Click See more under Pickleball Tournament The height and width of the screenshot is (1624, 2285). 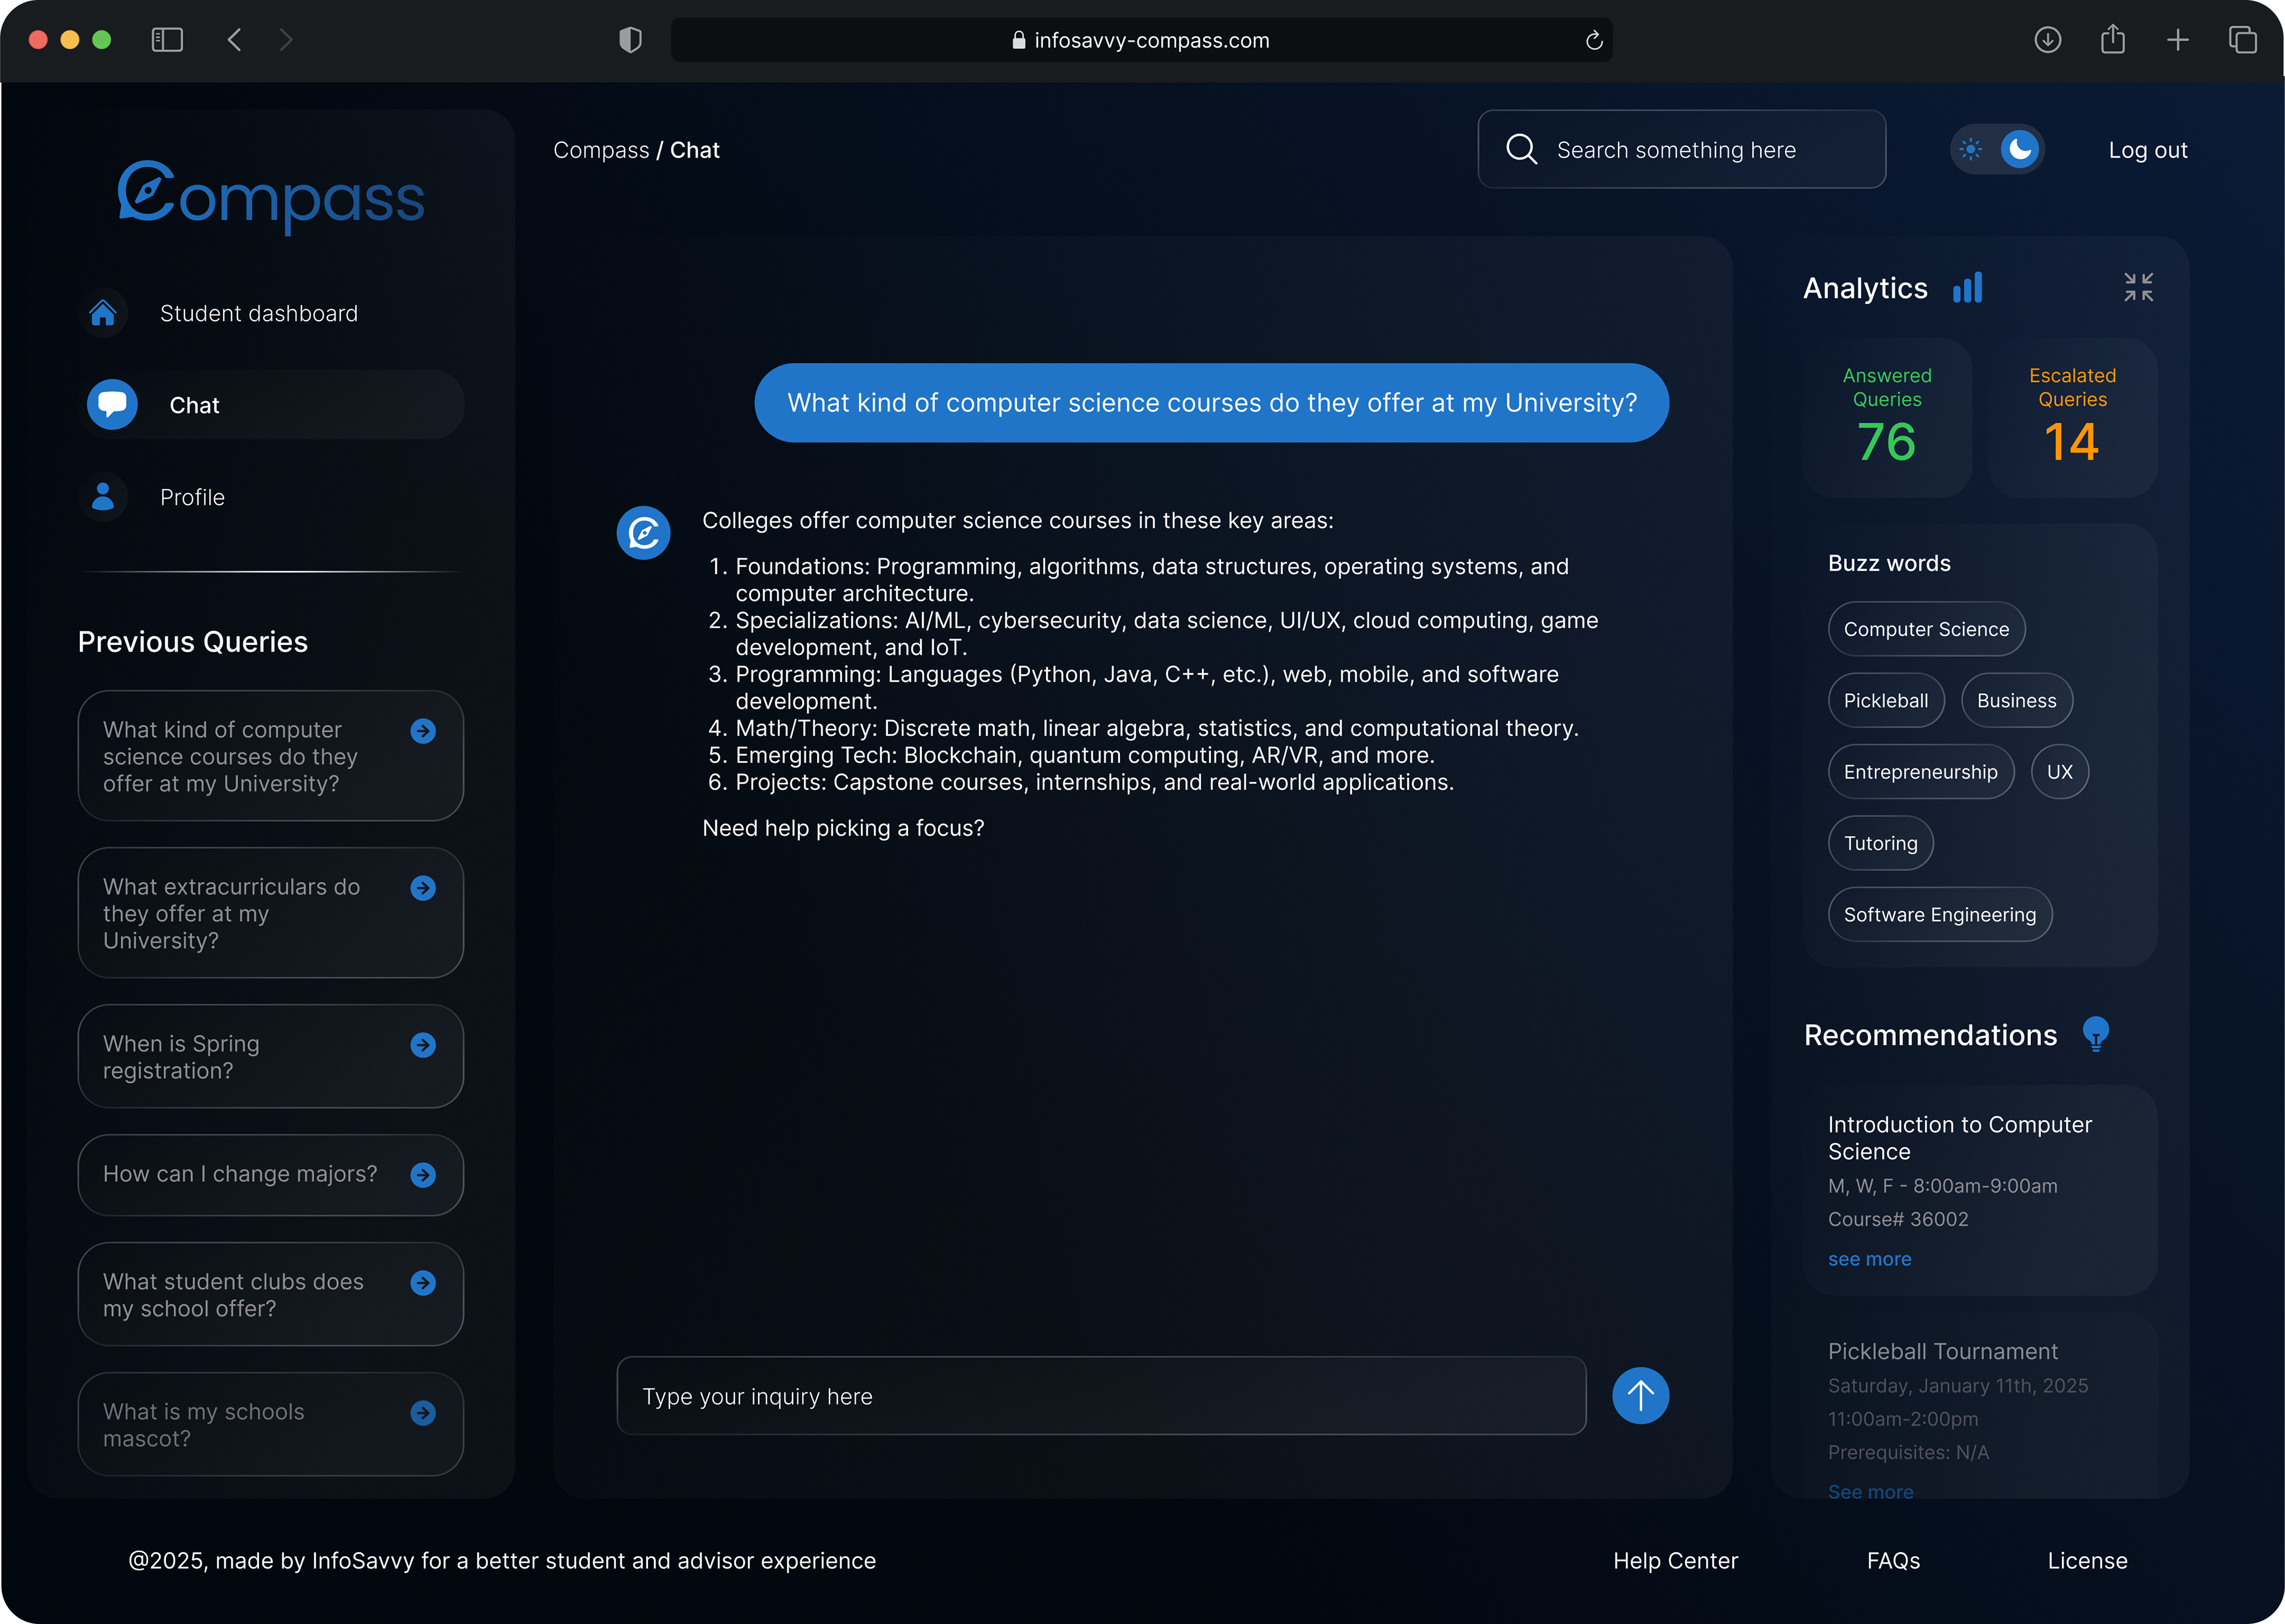[x=1870, y=1491]
